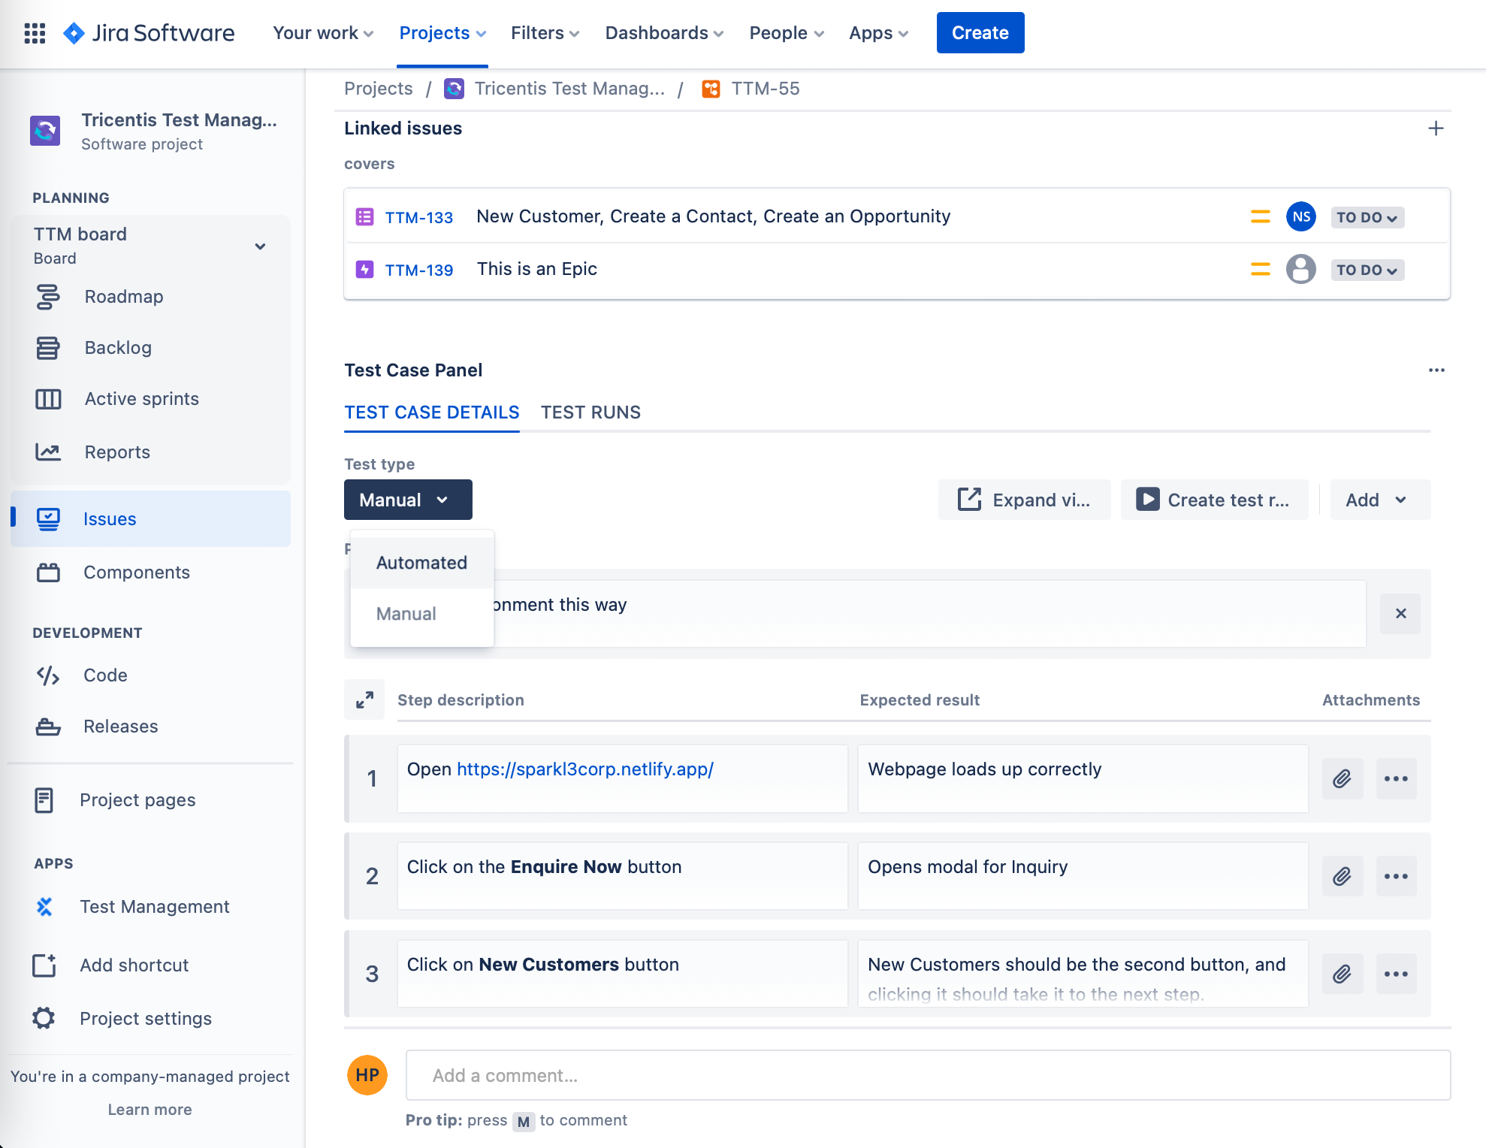Open the Add dropdown in Test Case Panel

coord(1379,500)
